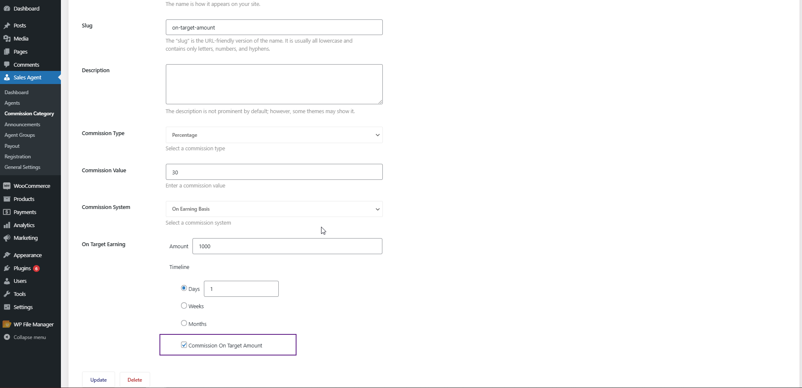Click the Tools wrench icon
Screen dimensions: 802x388
[7, 294]
